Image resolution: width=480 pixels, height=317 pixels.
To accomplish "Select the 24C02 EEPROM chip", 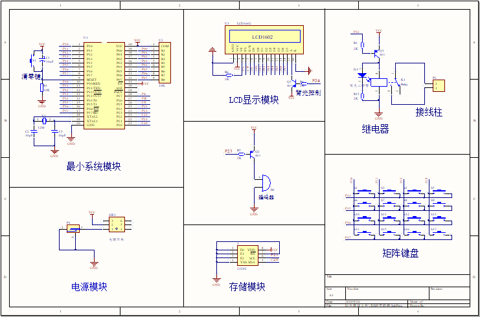I will click(x=247, y=256).
